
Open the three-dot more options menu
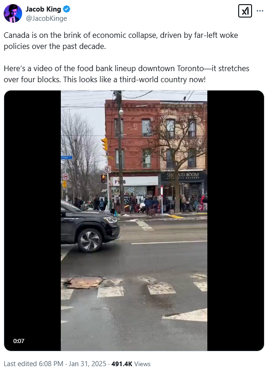(260, 11)
